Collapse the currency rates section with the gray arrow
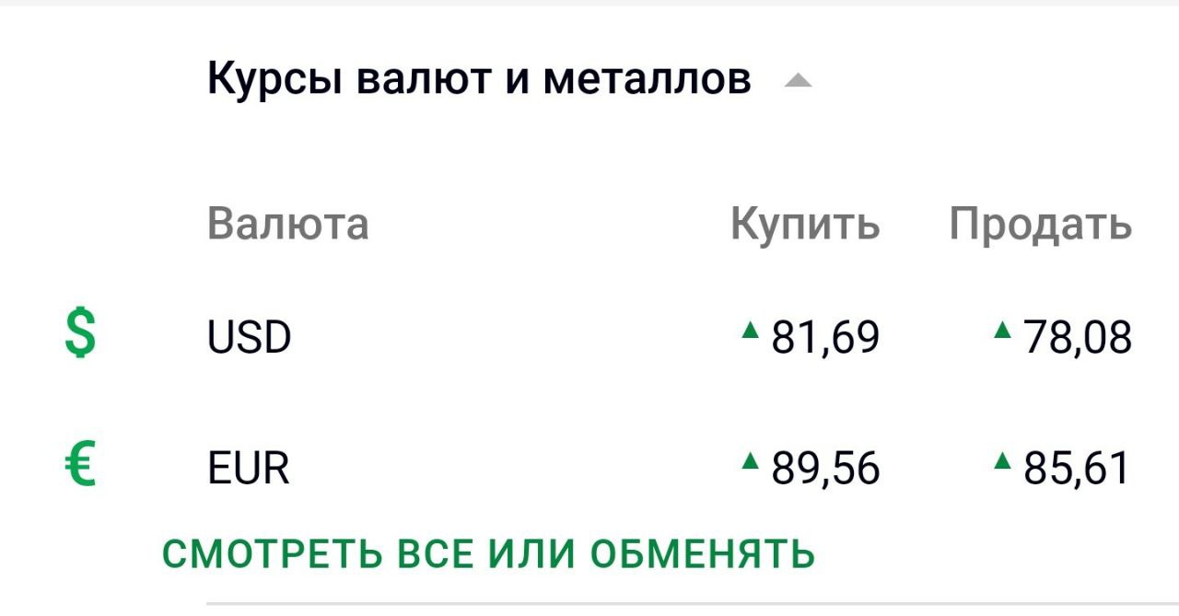Viewport: 1179px width, 616px height. pos(798,82)
